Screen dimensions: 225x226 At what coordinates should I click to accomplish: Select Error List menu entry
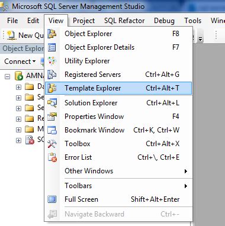coord(118,157)
